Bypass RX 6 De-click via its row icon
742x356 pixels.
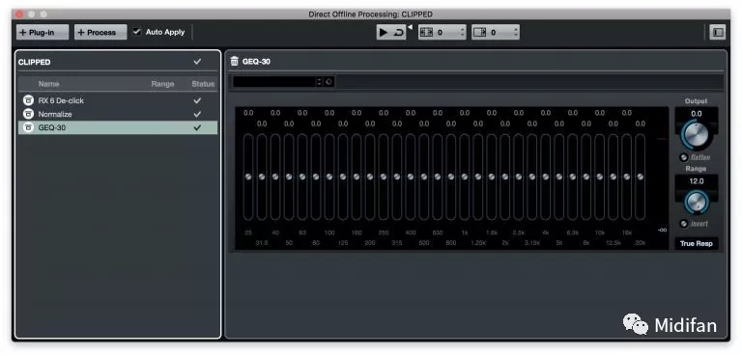(28, 100)
